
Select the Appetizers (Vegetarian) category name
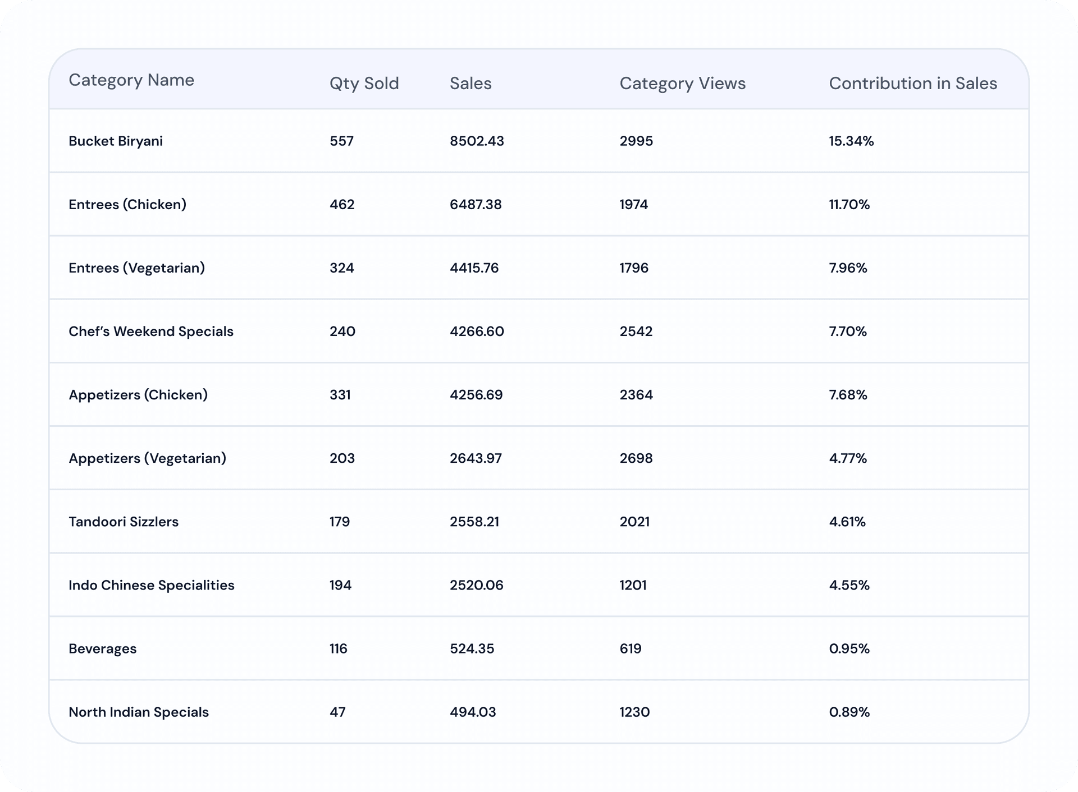pyautogui.click(x=147, y=458)
